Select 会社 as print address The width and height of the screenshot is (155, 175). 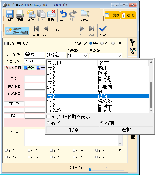102,43
